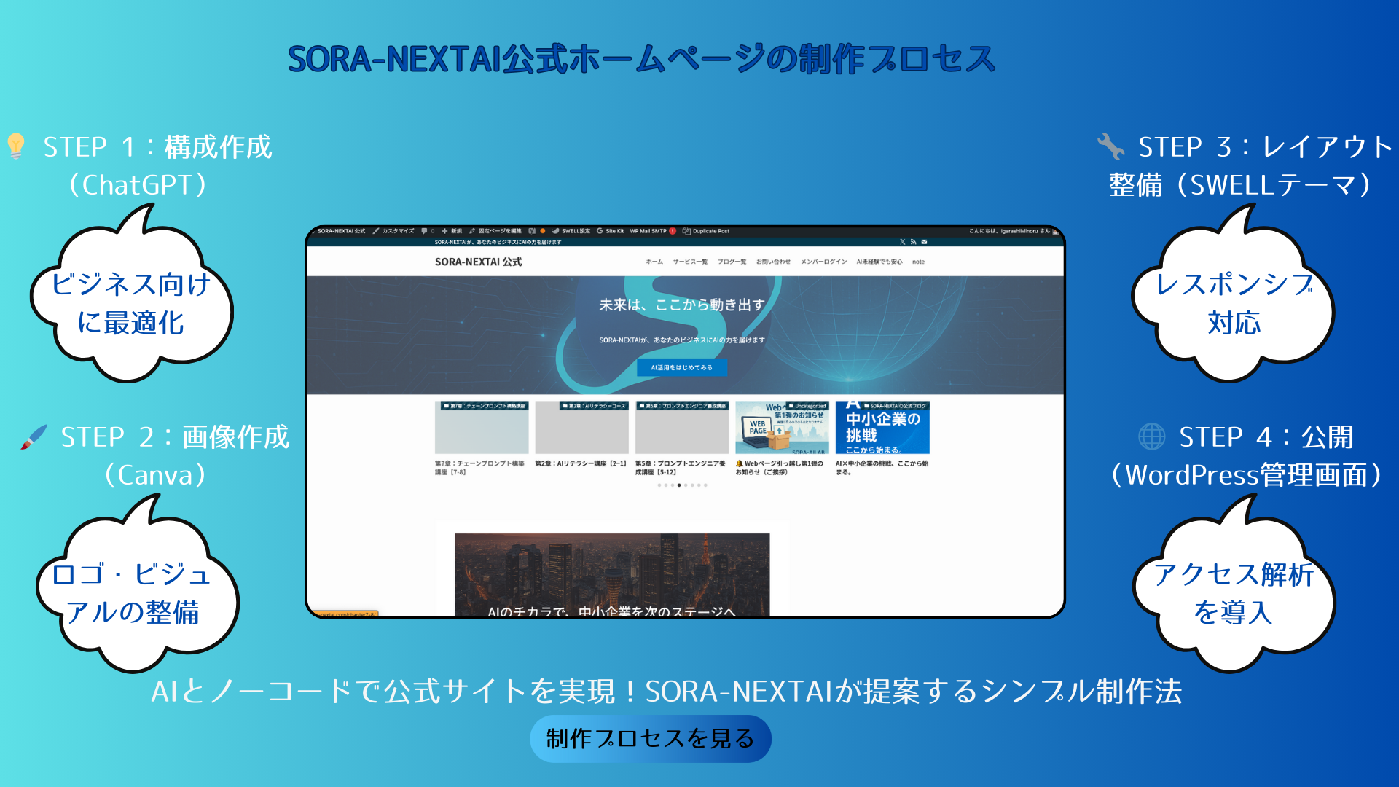This screenshot has width=1399, height=787.
Task: Click the wrench icon beside STEP 3
Action: tap(1111, 146)
